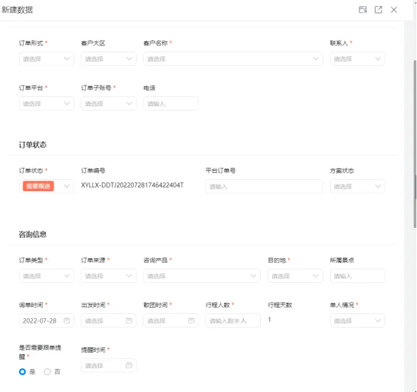Click the 电话 input field
417x392 pixels.
click(170, 103)
